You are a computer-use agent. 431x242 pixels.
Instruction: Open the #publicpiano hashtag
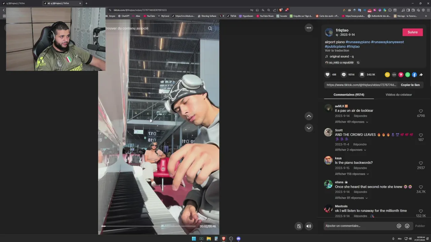(335, 46)
